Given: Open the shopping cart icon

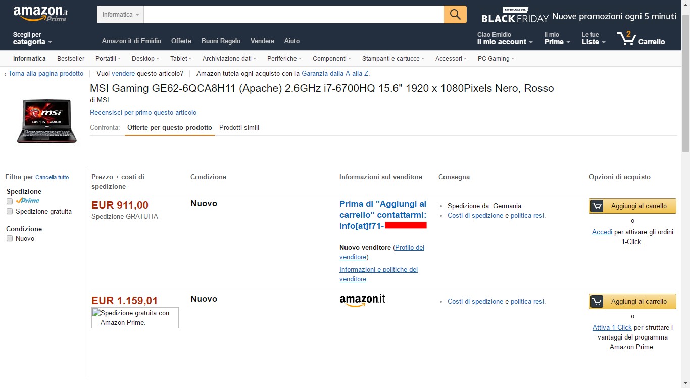Looking at the screenshot, I should [626, 38].
